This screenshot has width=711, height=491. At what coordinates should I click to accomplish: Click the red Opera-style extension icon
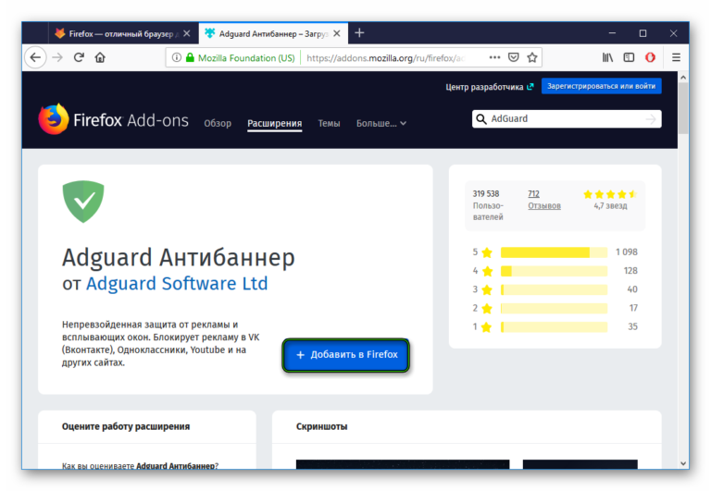tap(650, 57)
